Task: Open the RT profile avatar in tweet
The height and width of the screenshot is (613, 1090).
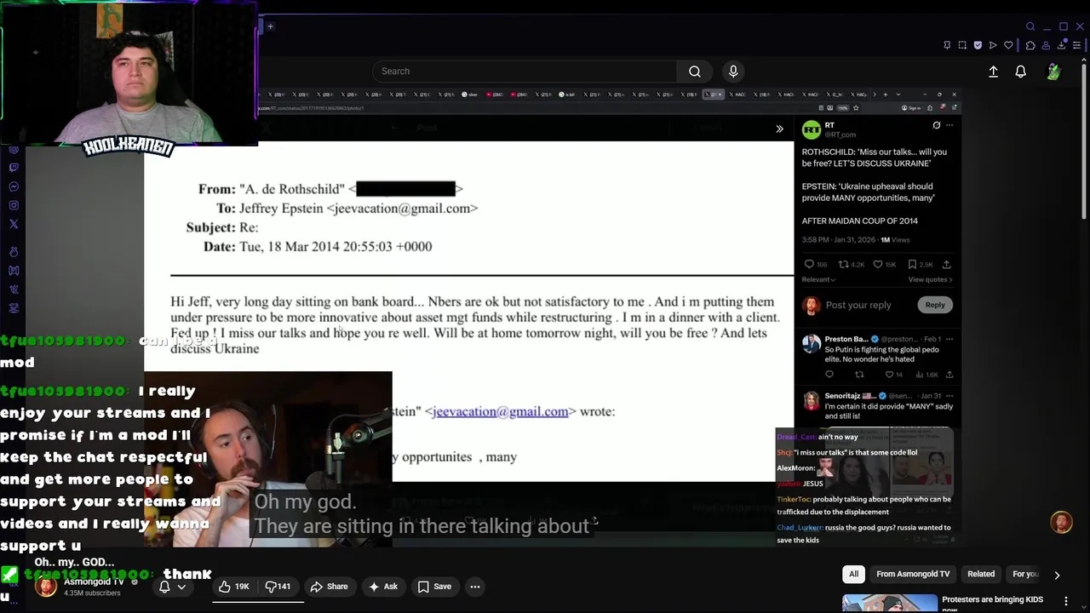Action: [x=812, y=129]
